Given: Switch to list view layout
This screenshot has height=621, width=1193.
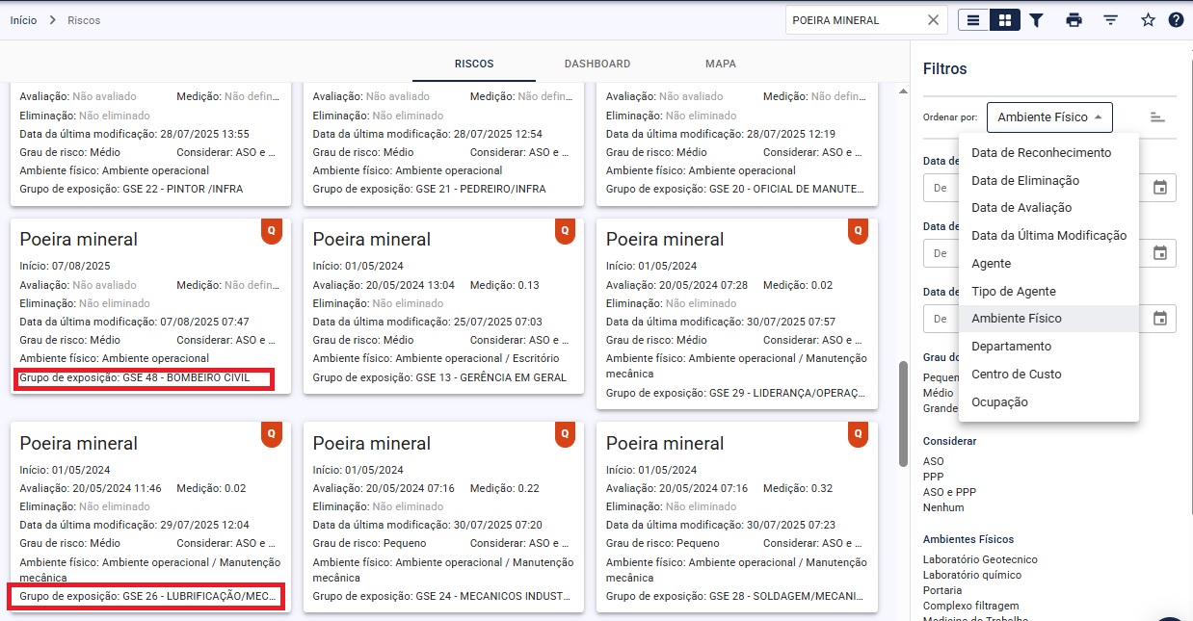Looking at the screenshot, I should click(x=974, y=20).
